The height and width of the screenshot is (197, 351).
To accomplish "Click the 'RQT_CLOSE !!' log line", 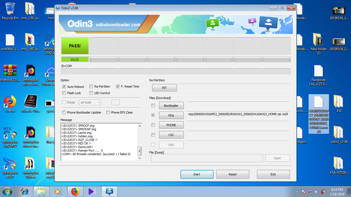I will (x=80, y=140).
